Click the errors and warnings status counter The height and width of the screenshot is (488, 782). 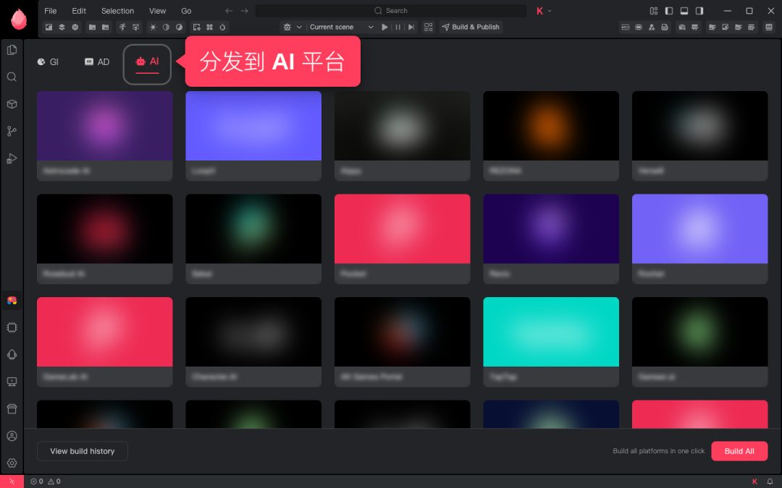click(46, 481)
